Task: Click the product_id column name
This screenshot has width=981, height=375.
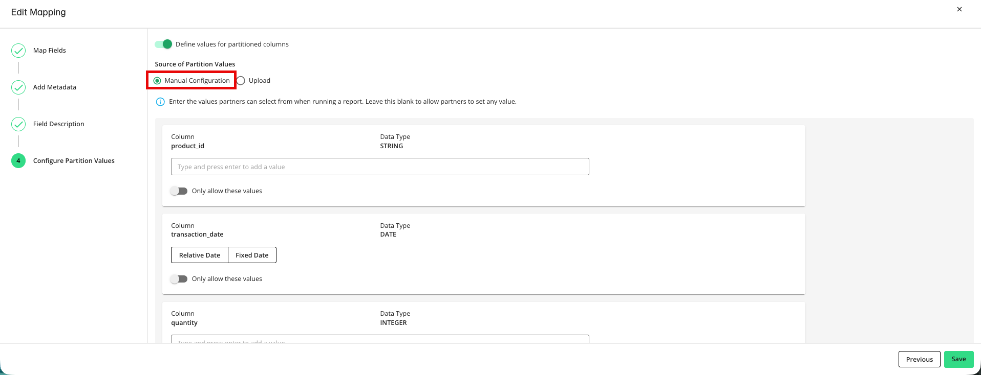Action: pyautogui.click(x=187, y=146)
